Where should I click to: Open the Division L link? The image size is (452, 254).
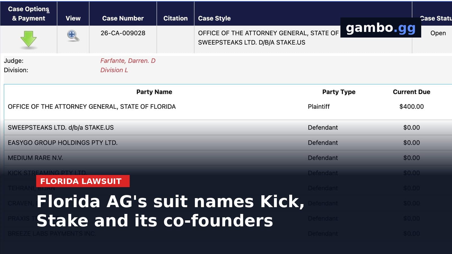click(114, 70)
